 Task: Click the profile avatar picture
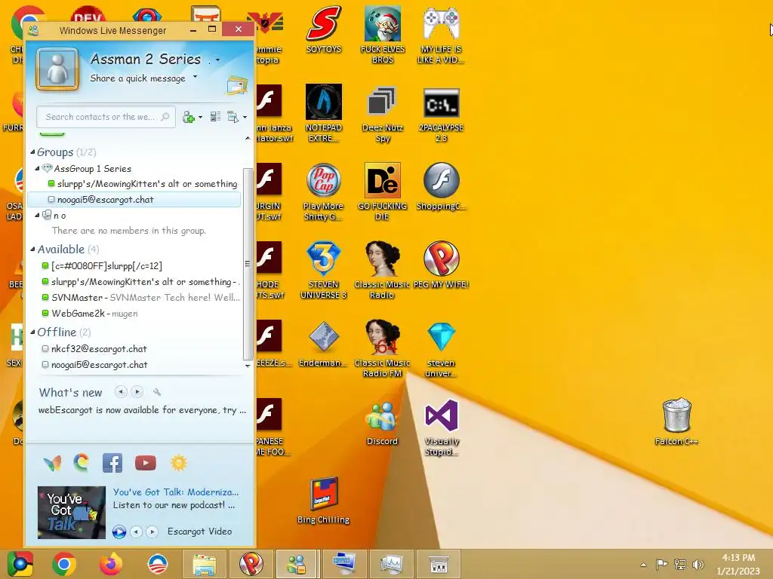pos(57,69)
